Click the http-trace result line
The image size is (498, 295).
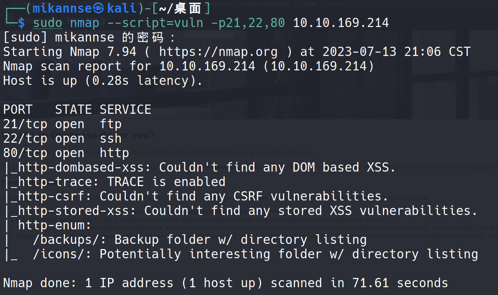click(x=114, y=182)
